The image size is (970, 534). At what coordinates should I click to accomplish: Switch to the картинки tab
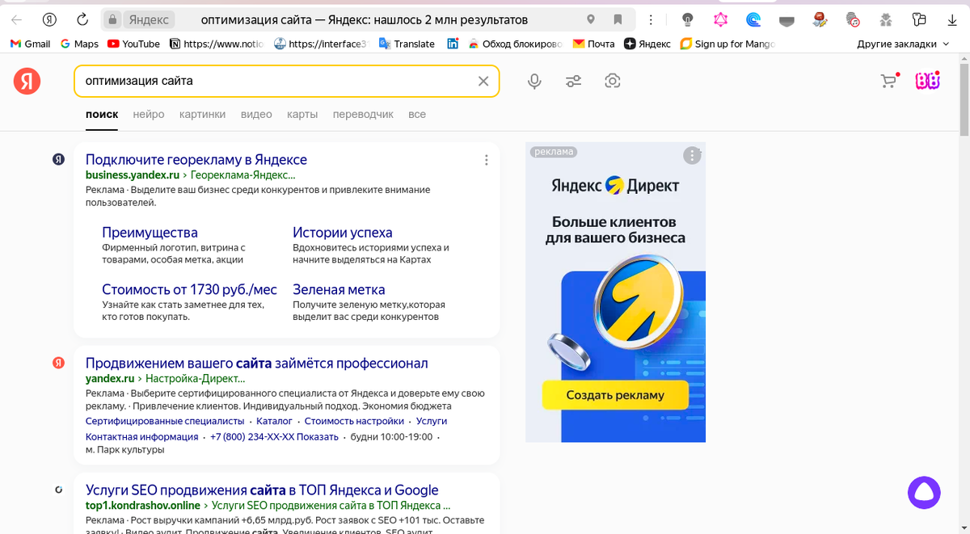[203, 115]
